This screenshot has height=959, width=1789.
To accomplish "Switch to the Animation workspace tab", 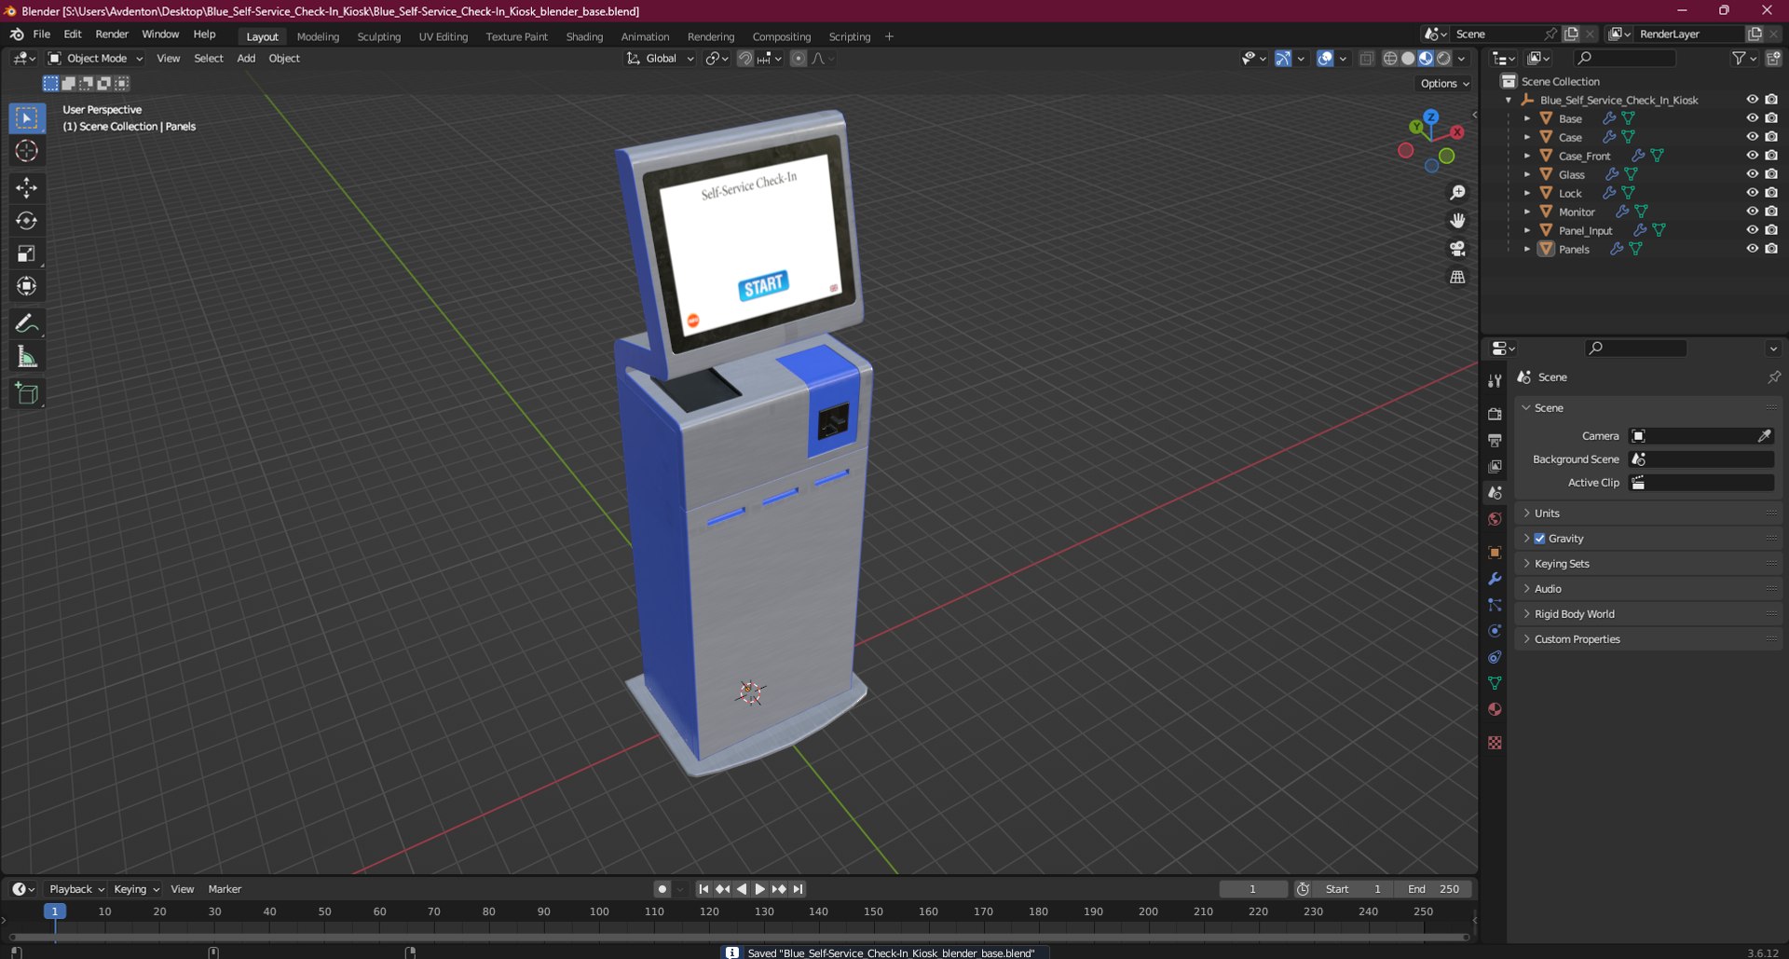I will pos(645,36).
